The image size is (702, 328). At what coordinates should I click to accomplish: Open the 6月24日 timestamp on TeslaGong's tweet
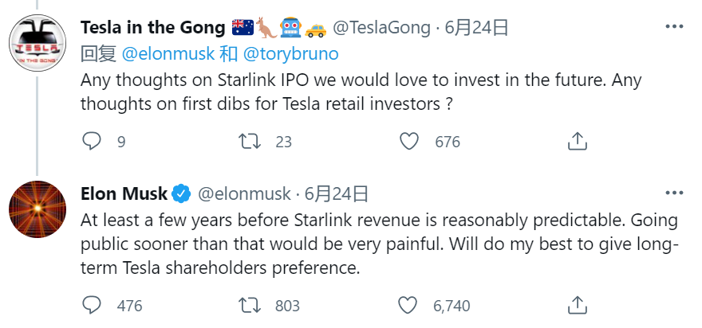click(477, 29)
